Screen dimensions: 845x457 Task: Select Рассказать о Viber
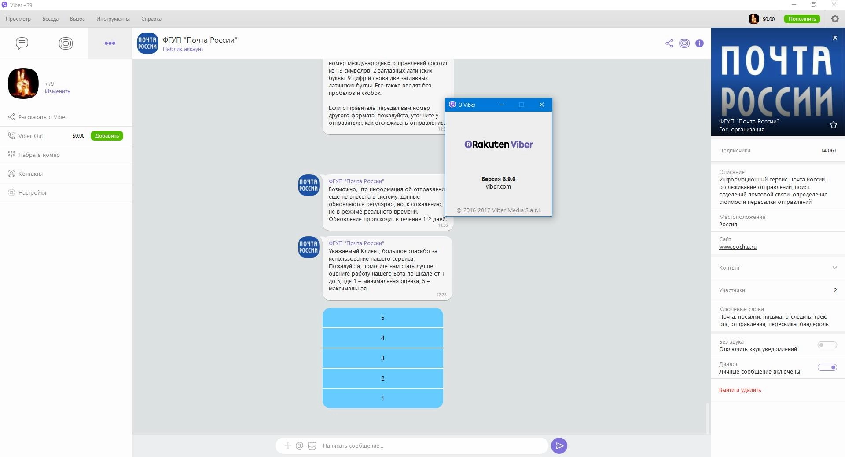point(66,117)
